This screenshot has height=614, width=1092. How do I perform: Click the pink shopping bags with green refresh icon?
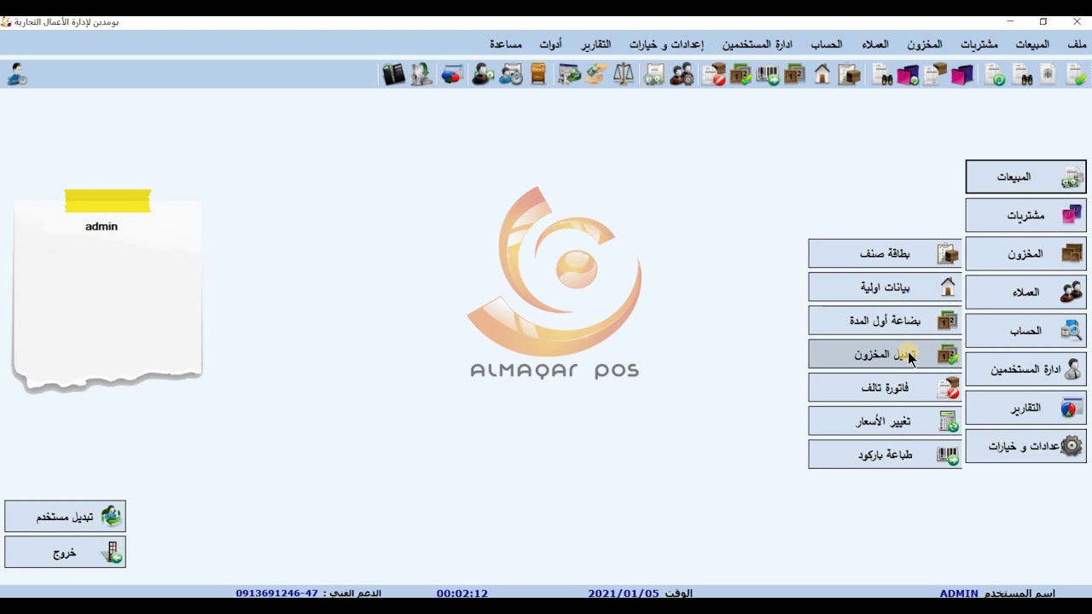coord(908,75)
